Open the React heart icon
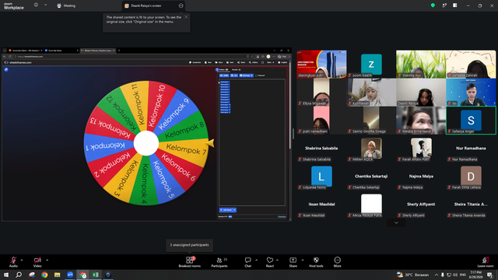The width and height of the screenshot is (498, 280). [270, 261]
